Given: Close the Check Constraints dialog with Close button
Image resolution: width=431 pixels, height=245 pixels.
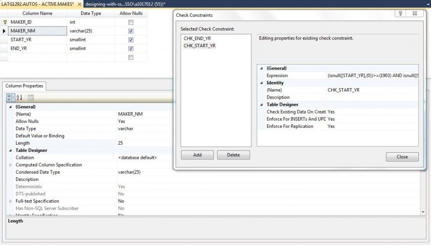Looking at the screenshot, I should click(x=402, y=156).
